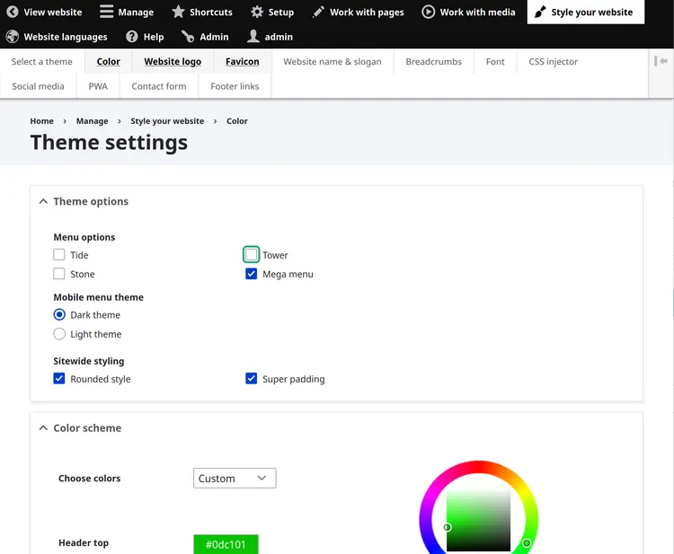674x554 pixels.
Task: Open the Contact form tab
Action: 159,86
